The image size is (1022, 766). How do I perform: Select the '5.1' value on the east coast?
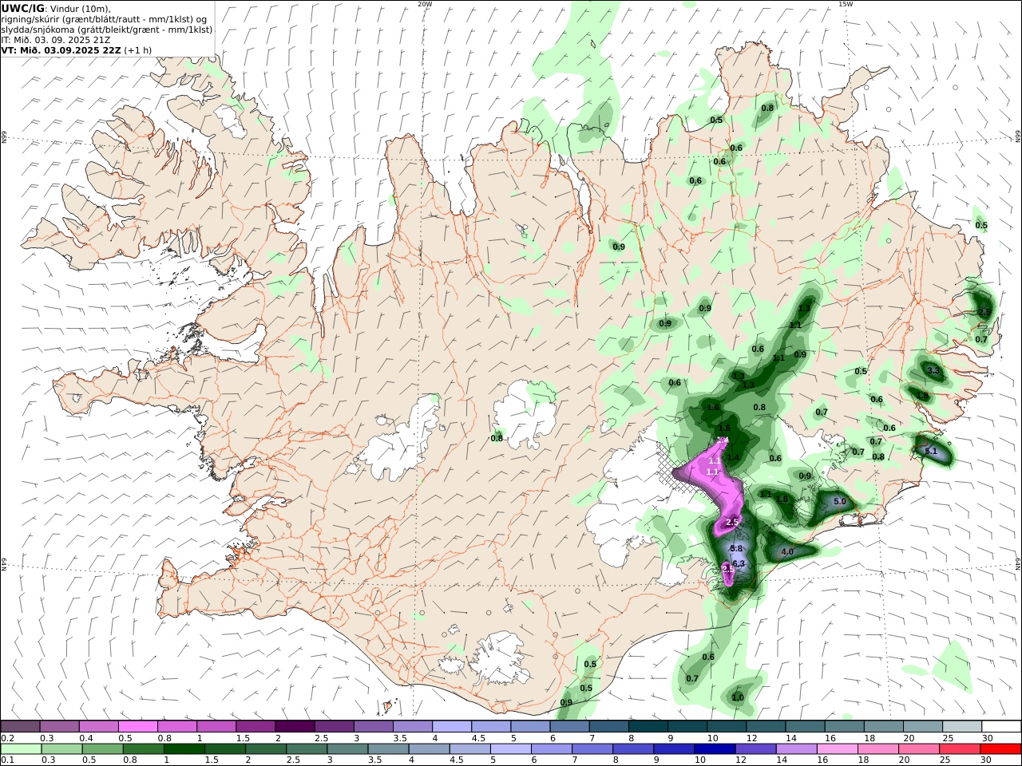click(x=930, y=452)
